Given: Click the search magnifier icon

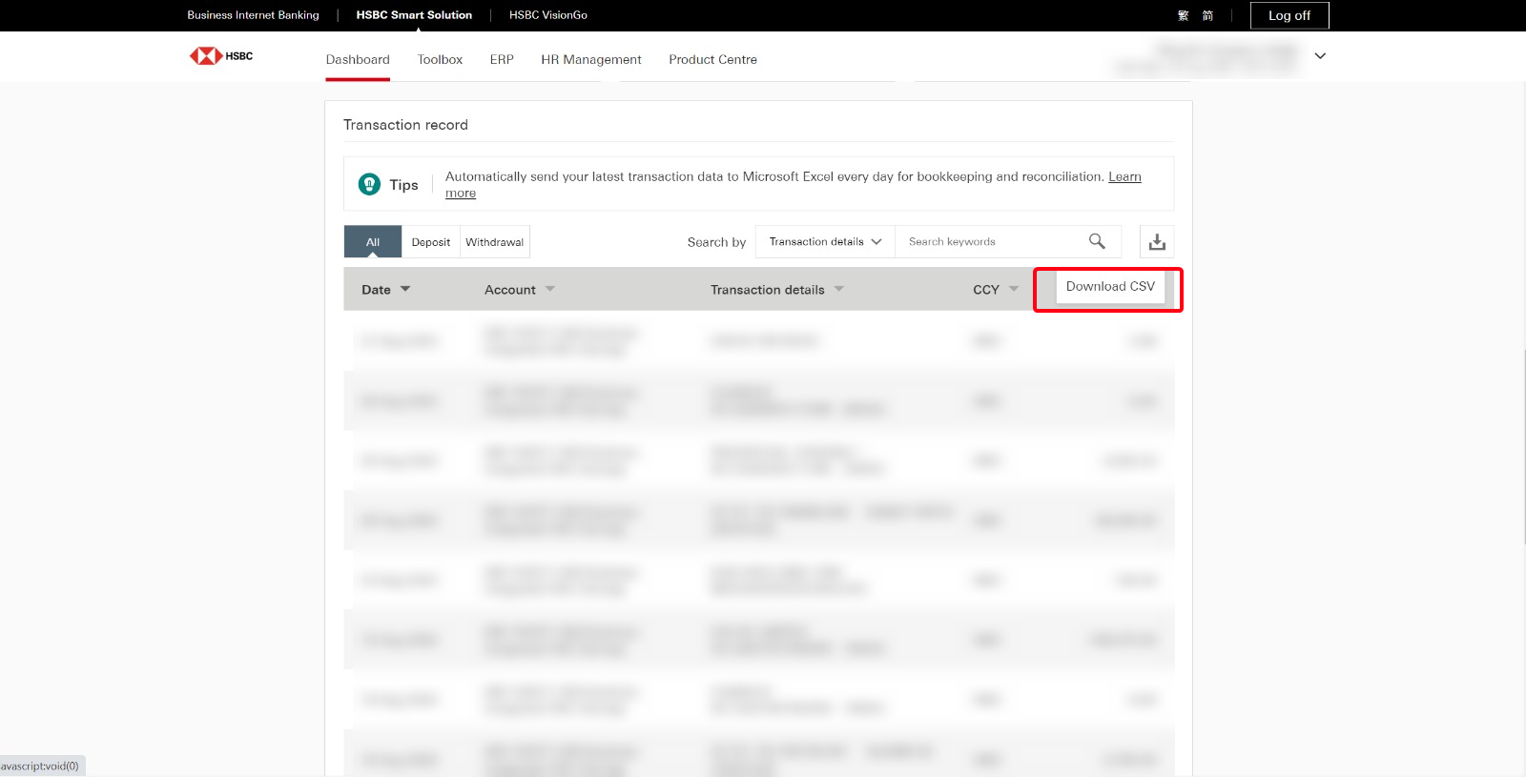Looking at the screenshot, I should 1097,242.
